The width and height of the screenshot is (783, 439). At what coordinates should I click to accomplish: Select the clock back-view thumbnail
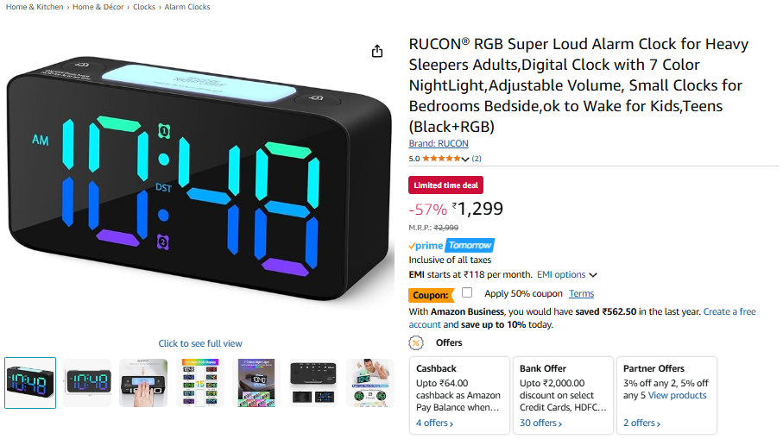point(313,383)
